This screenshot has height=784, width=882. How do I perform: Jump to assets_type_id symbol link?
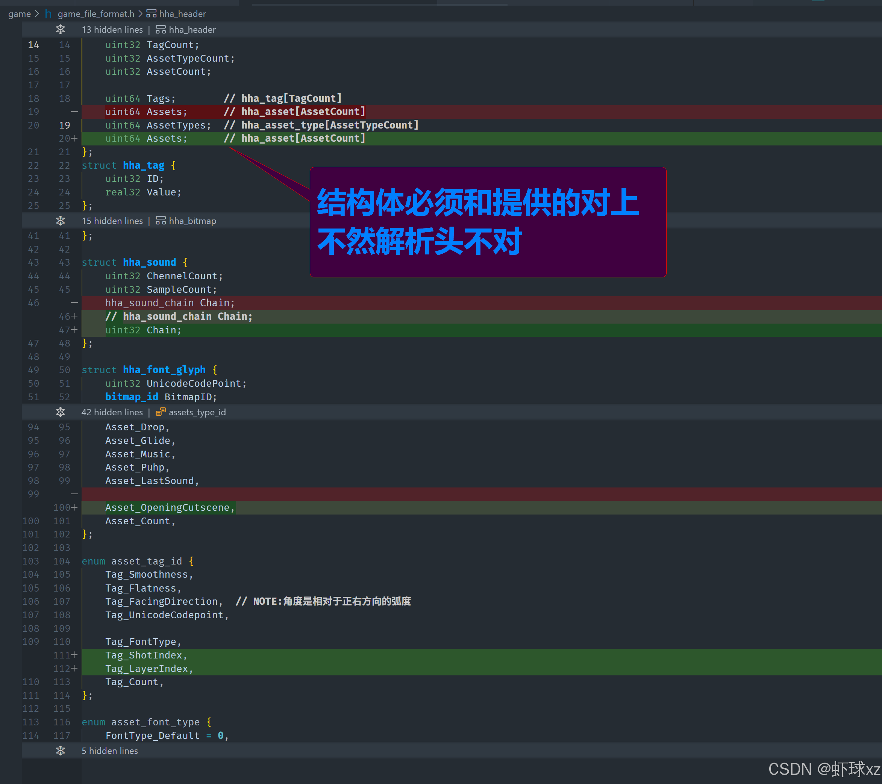click(x=197, y=412)
